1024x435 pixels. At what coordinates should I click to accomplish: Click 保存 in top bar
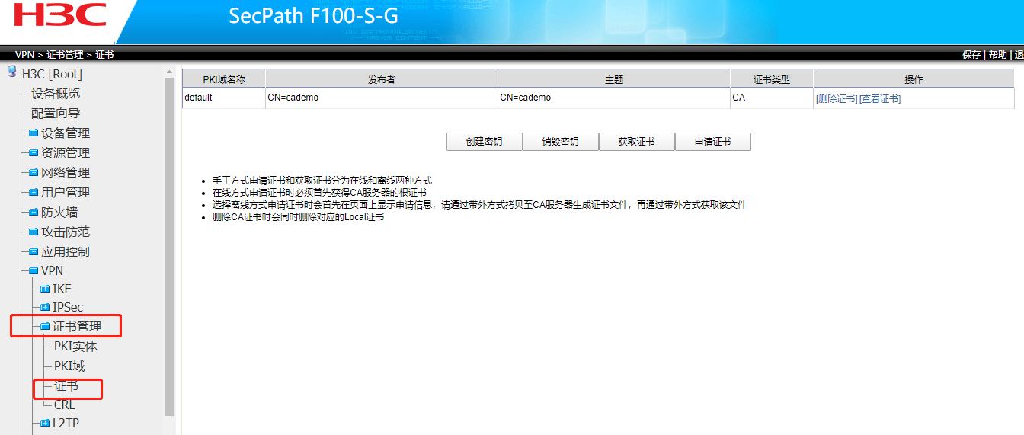(971, 55)
